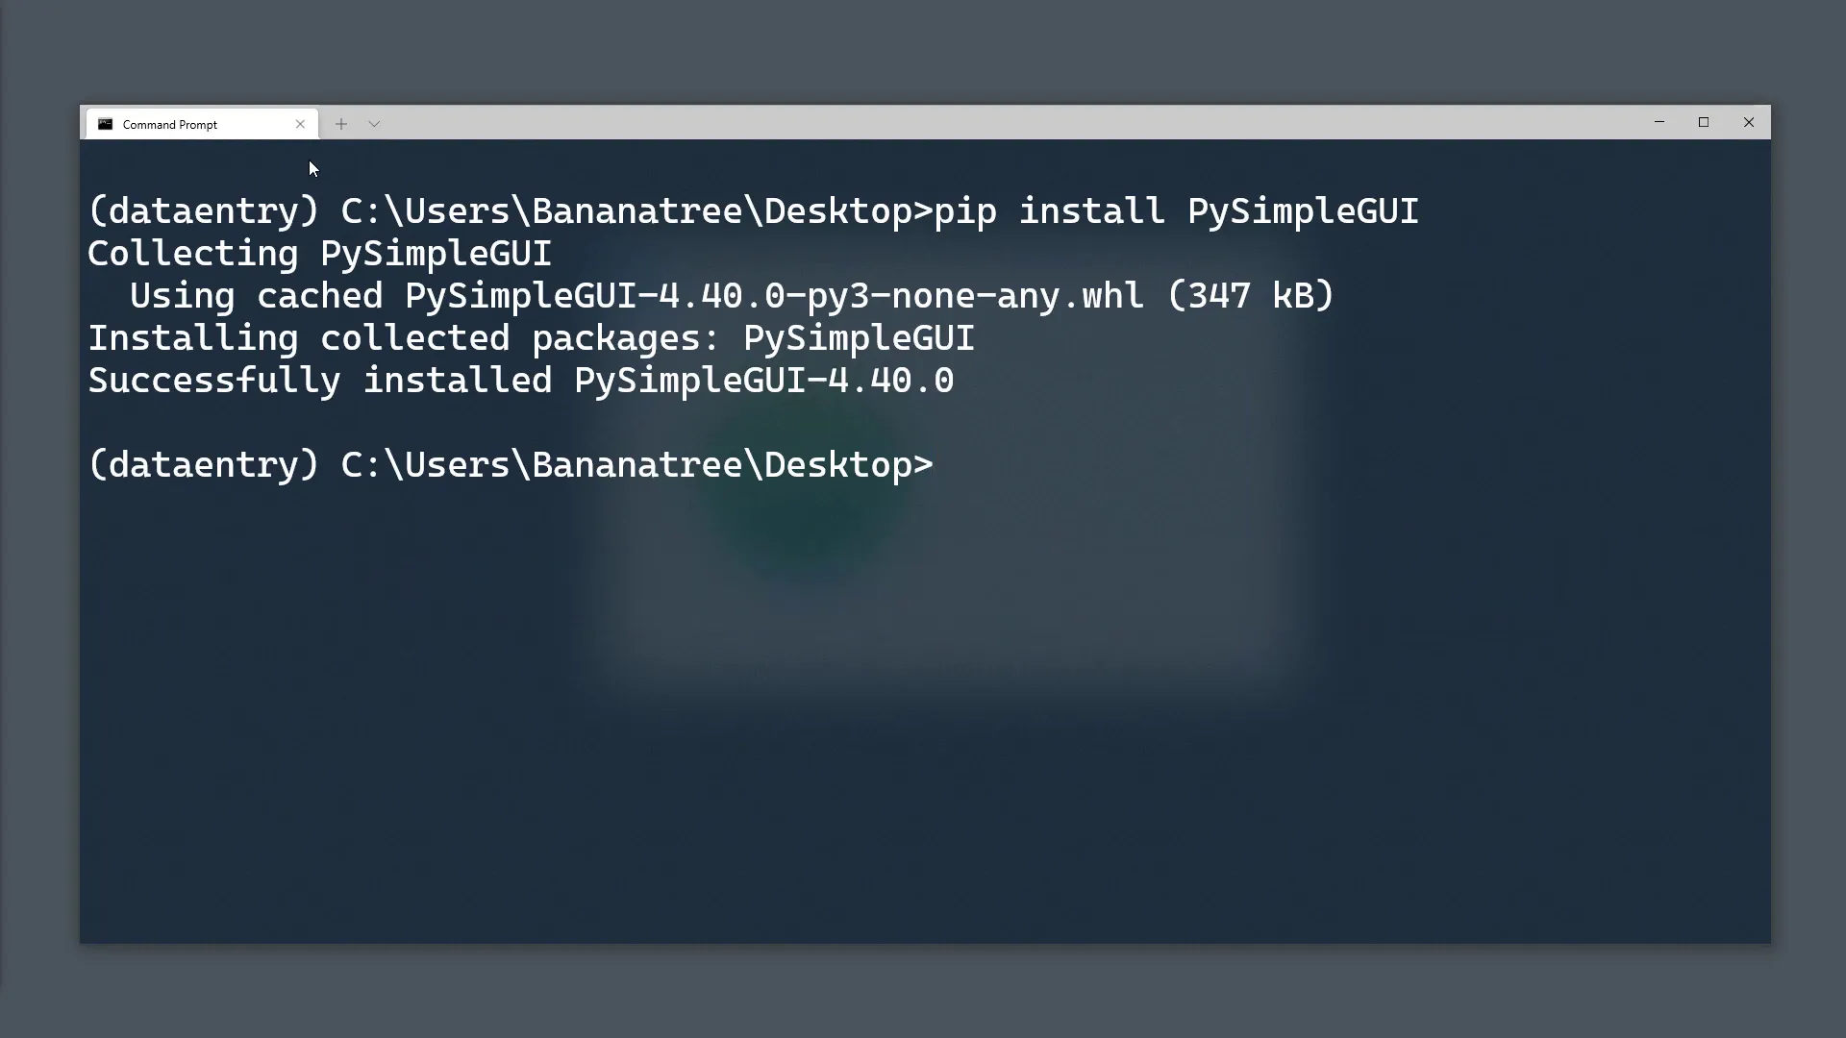The image size is (1846, 1038).
Task: Open a new terminal tab with the plus icon
Action: 341,123
